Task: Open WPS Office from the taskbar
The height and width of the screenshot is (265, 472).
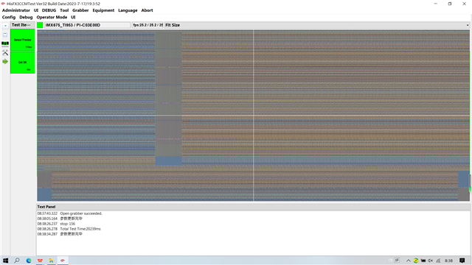Action: pyautogui.click(x=40, y=261)
